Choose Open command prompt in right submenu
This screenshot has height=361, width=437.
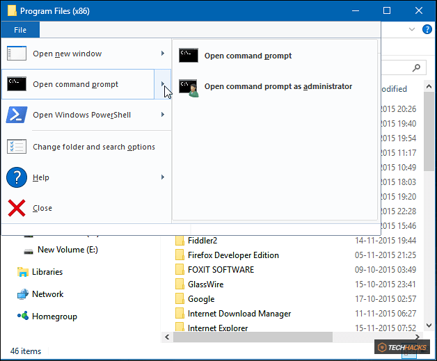click(275, 56)
